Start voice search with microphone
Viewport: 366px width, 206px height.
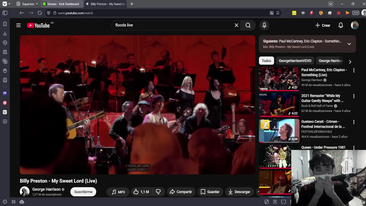[264, 25]
